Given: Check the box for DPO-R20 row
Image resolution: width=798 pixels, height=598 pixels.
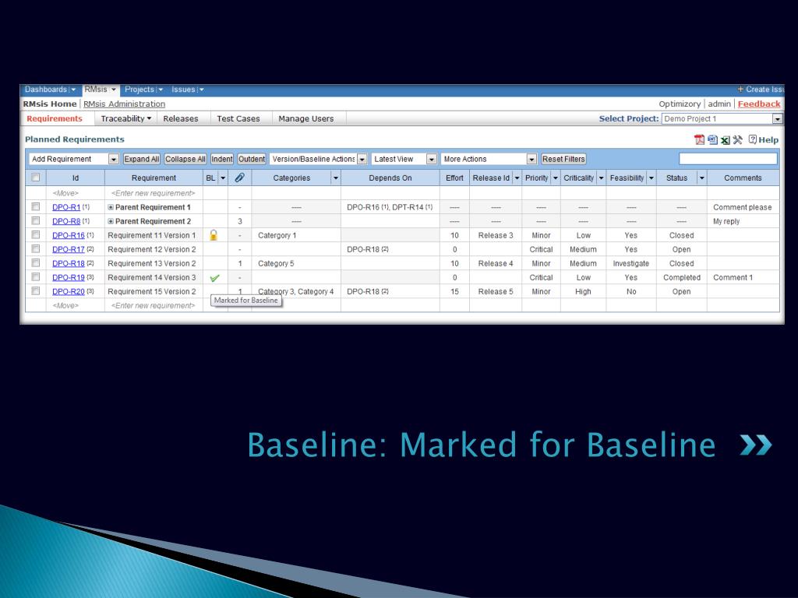Looking at the screenshot, I should pos(36,291).
